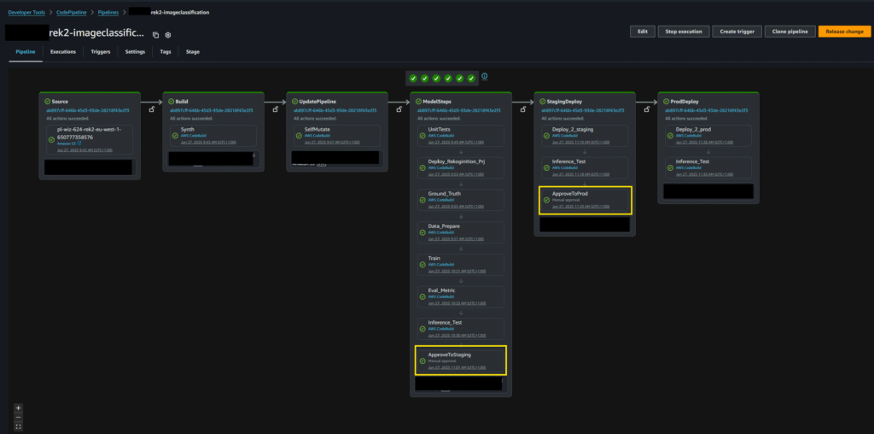This screenshot has height=434, width=874.
Task: Click the gear icon beside pipeline title
Action: [168, 35]
